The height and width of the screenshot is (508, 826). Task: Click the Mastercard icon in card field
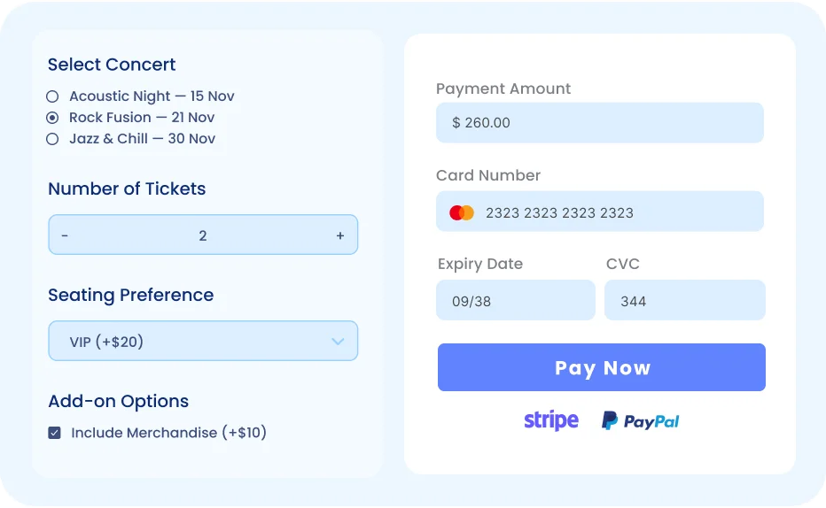[x=462, y=212]
